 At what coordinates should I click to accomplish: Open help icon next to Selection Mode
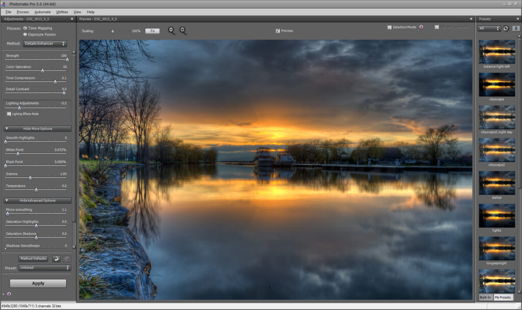coord(421,27)
